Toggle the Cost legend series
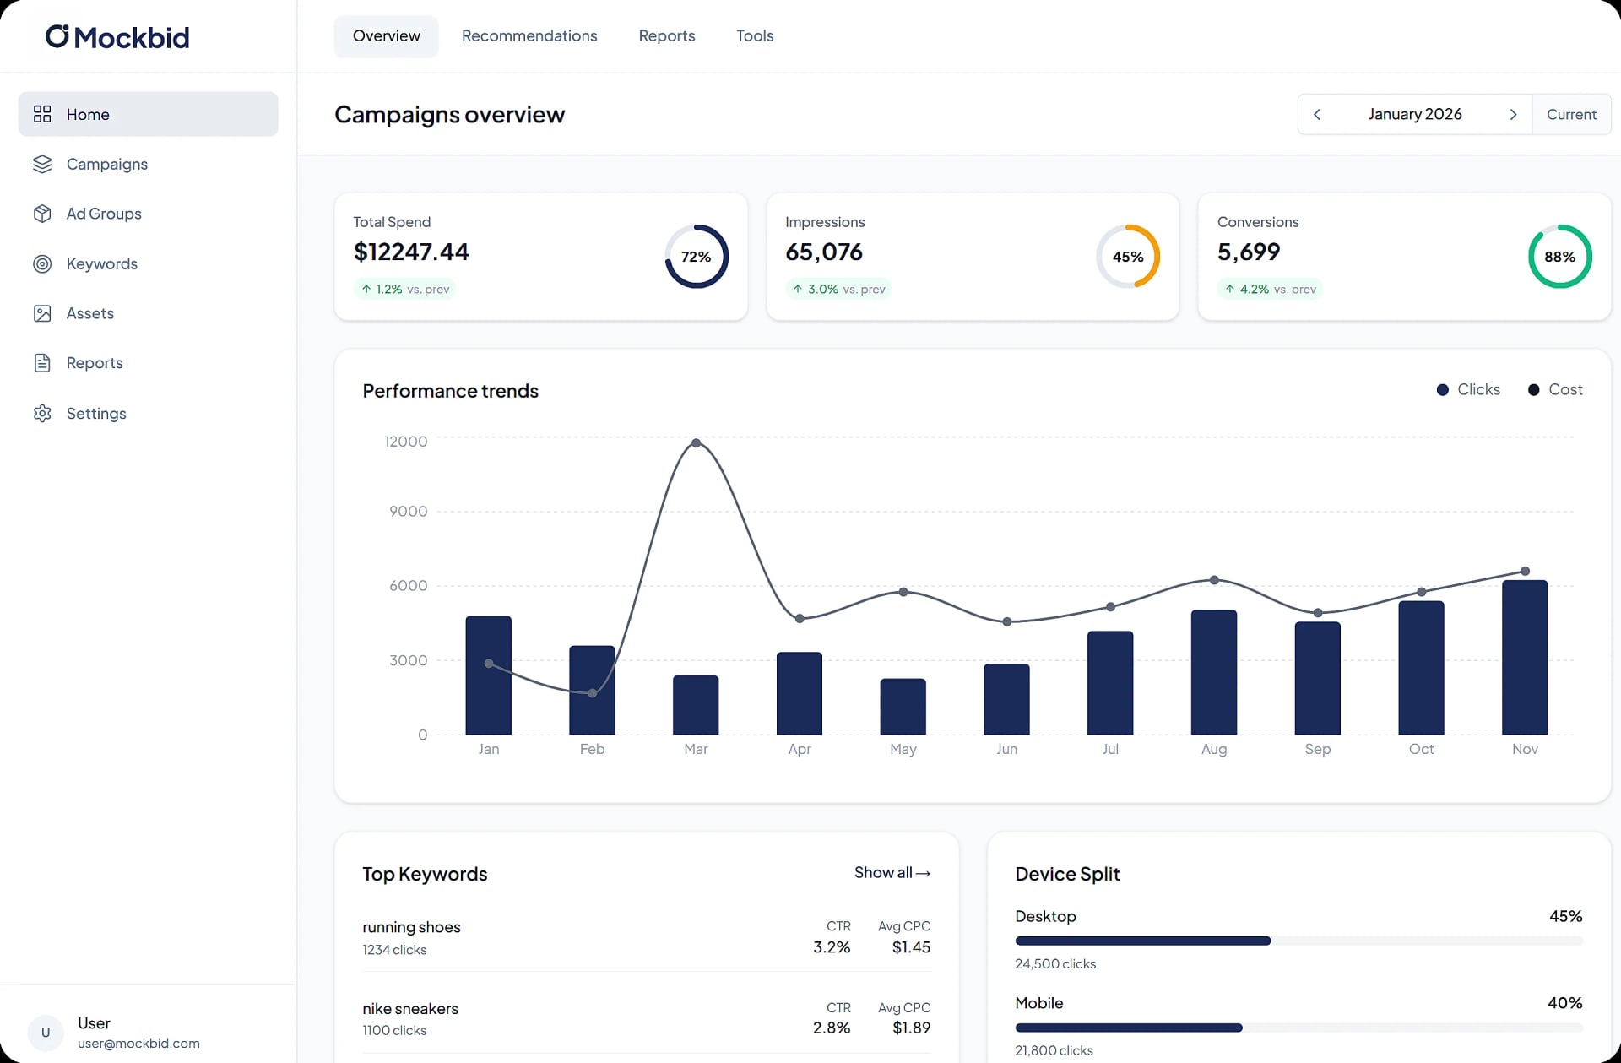Screen dimensions: 1621x1063 tap(1555, 389)
